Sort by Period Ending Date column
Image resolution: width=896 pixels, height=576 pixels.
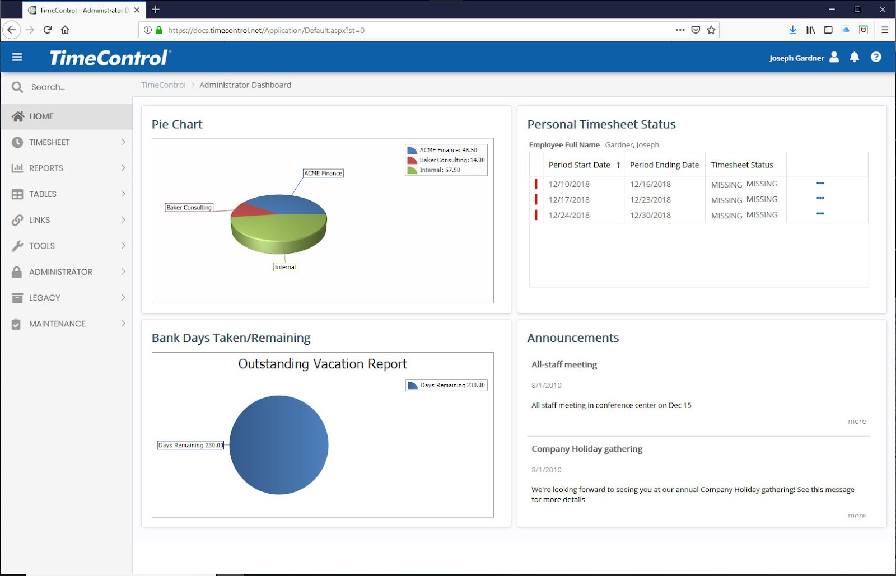pyautogui.click(x=665, y=165)
